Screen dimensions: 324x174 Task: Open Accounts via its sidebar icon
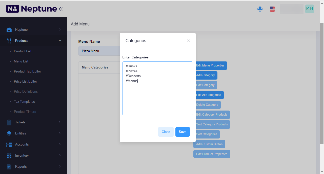pyautogui.click(x=9, y=144)
